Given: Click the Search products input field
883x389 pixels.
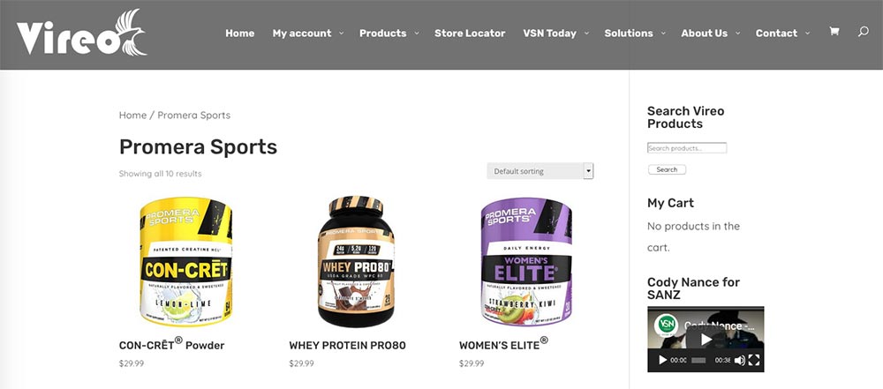Looking at the screenshot, I should coord(687,148).
